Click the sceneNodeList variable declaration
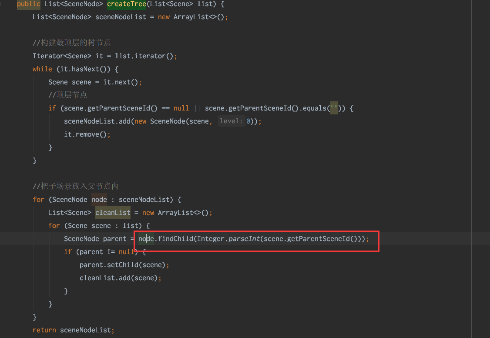The image size is (490, 338). tap(121, 17)
